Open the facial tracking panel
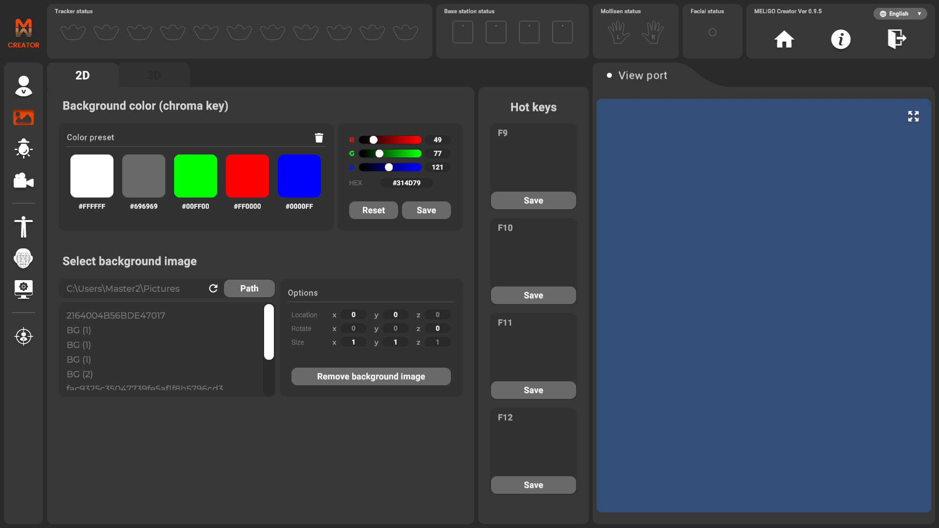 (23, 258)
